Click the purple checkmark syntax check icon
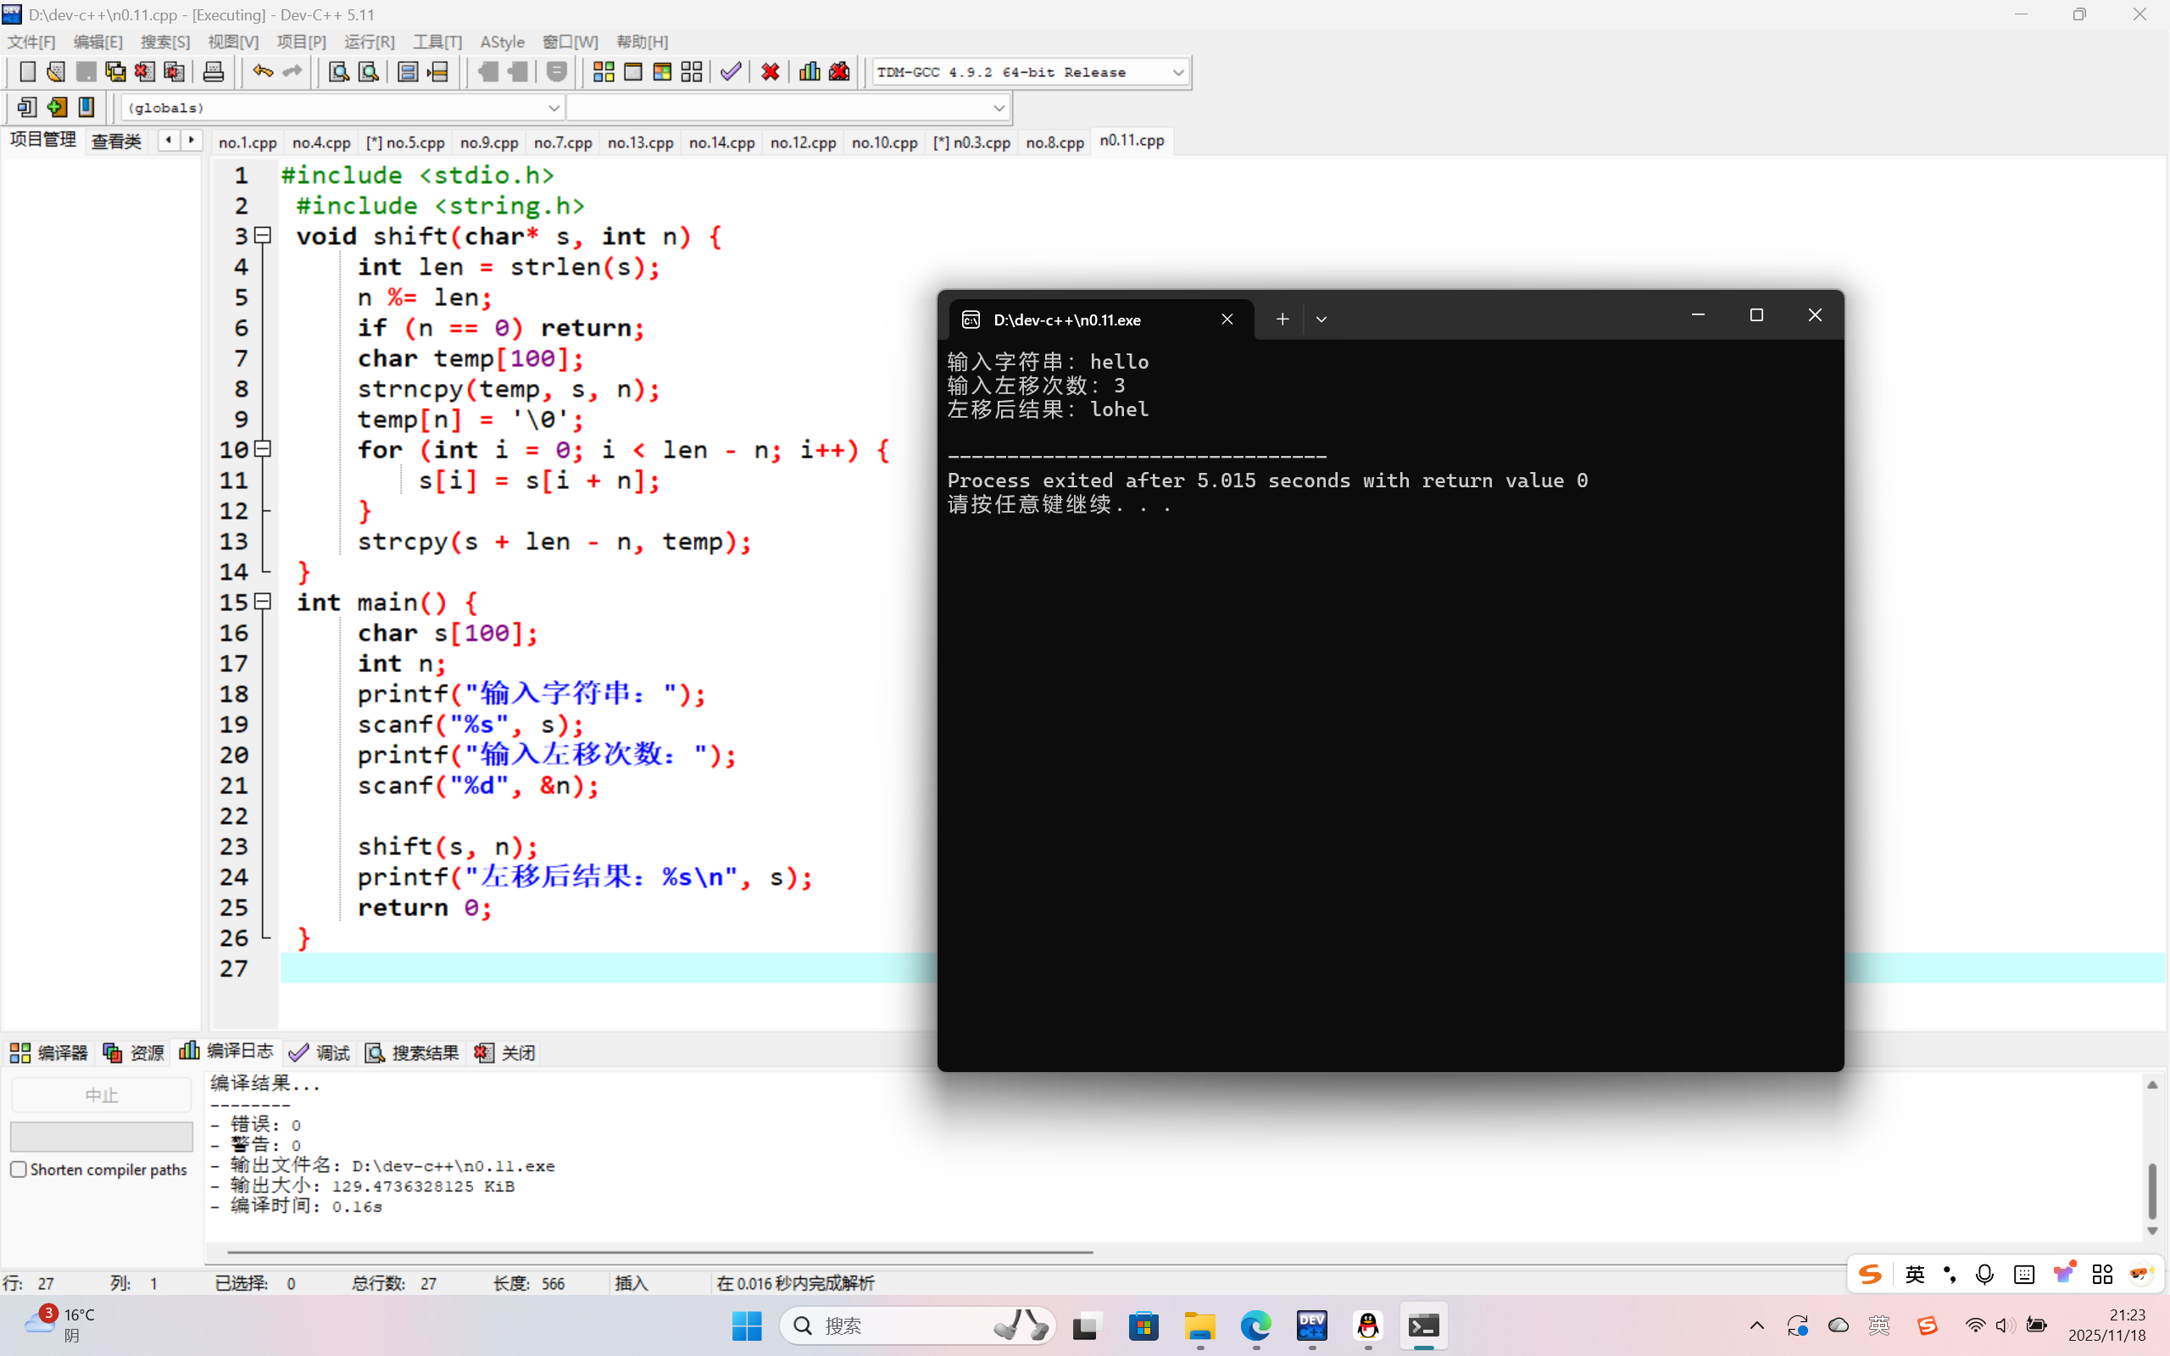Viewport: 2170px width, 1356px height. 731,72
